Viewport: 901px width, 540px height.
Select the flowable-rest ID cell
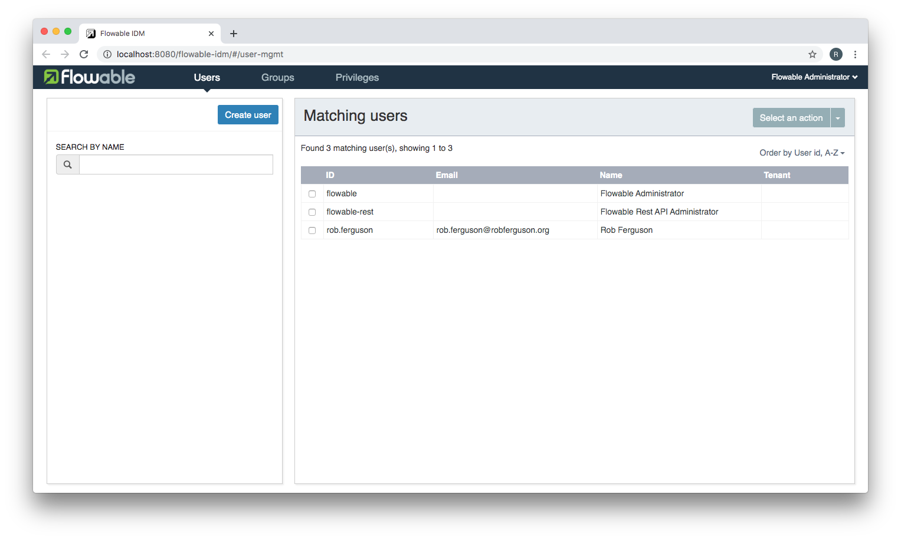(378, 212)
